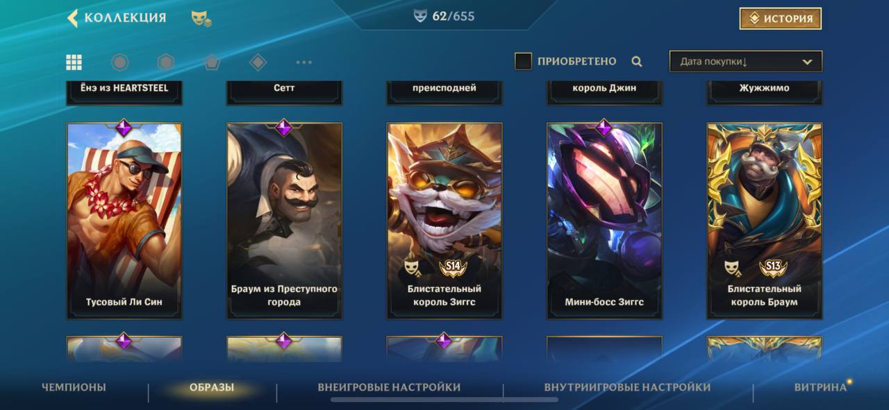Select the diamond rarity filter icon

coord(258,62)
